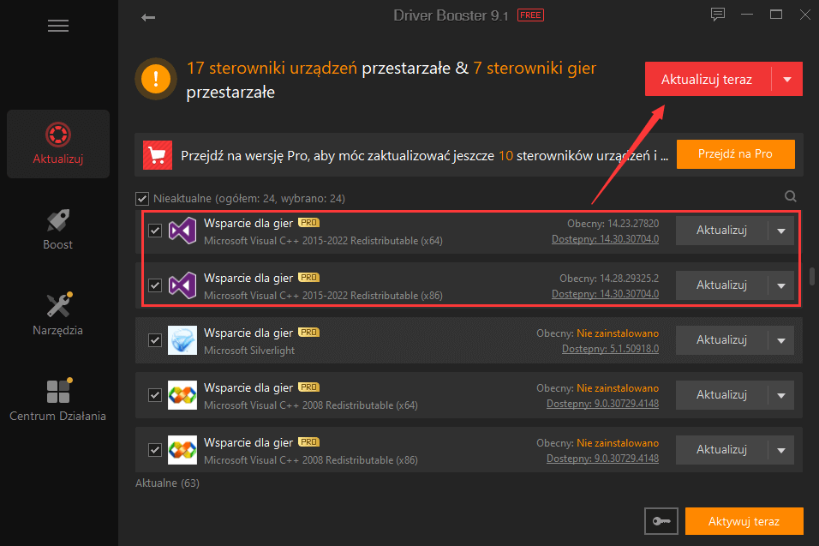
Task: Expand the Aktualne (63) section
Action: coord(168,483)
